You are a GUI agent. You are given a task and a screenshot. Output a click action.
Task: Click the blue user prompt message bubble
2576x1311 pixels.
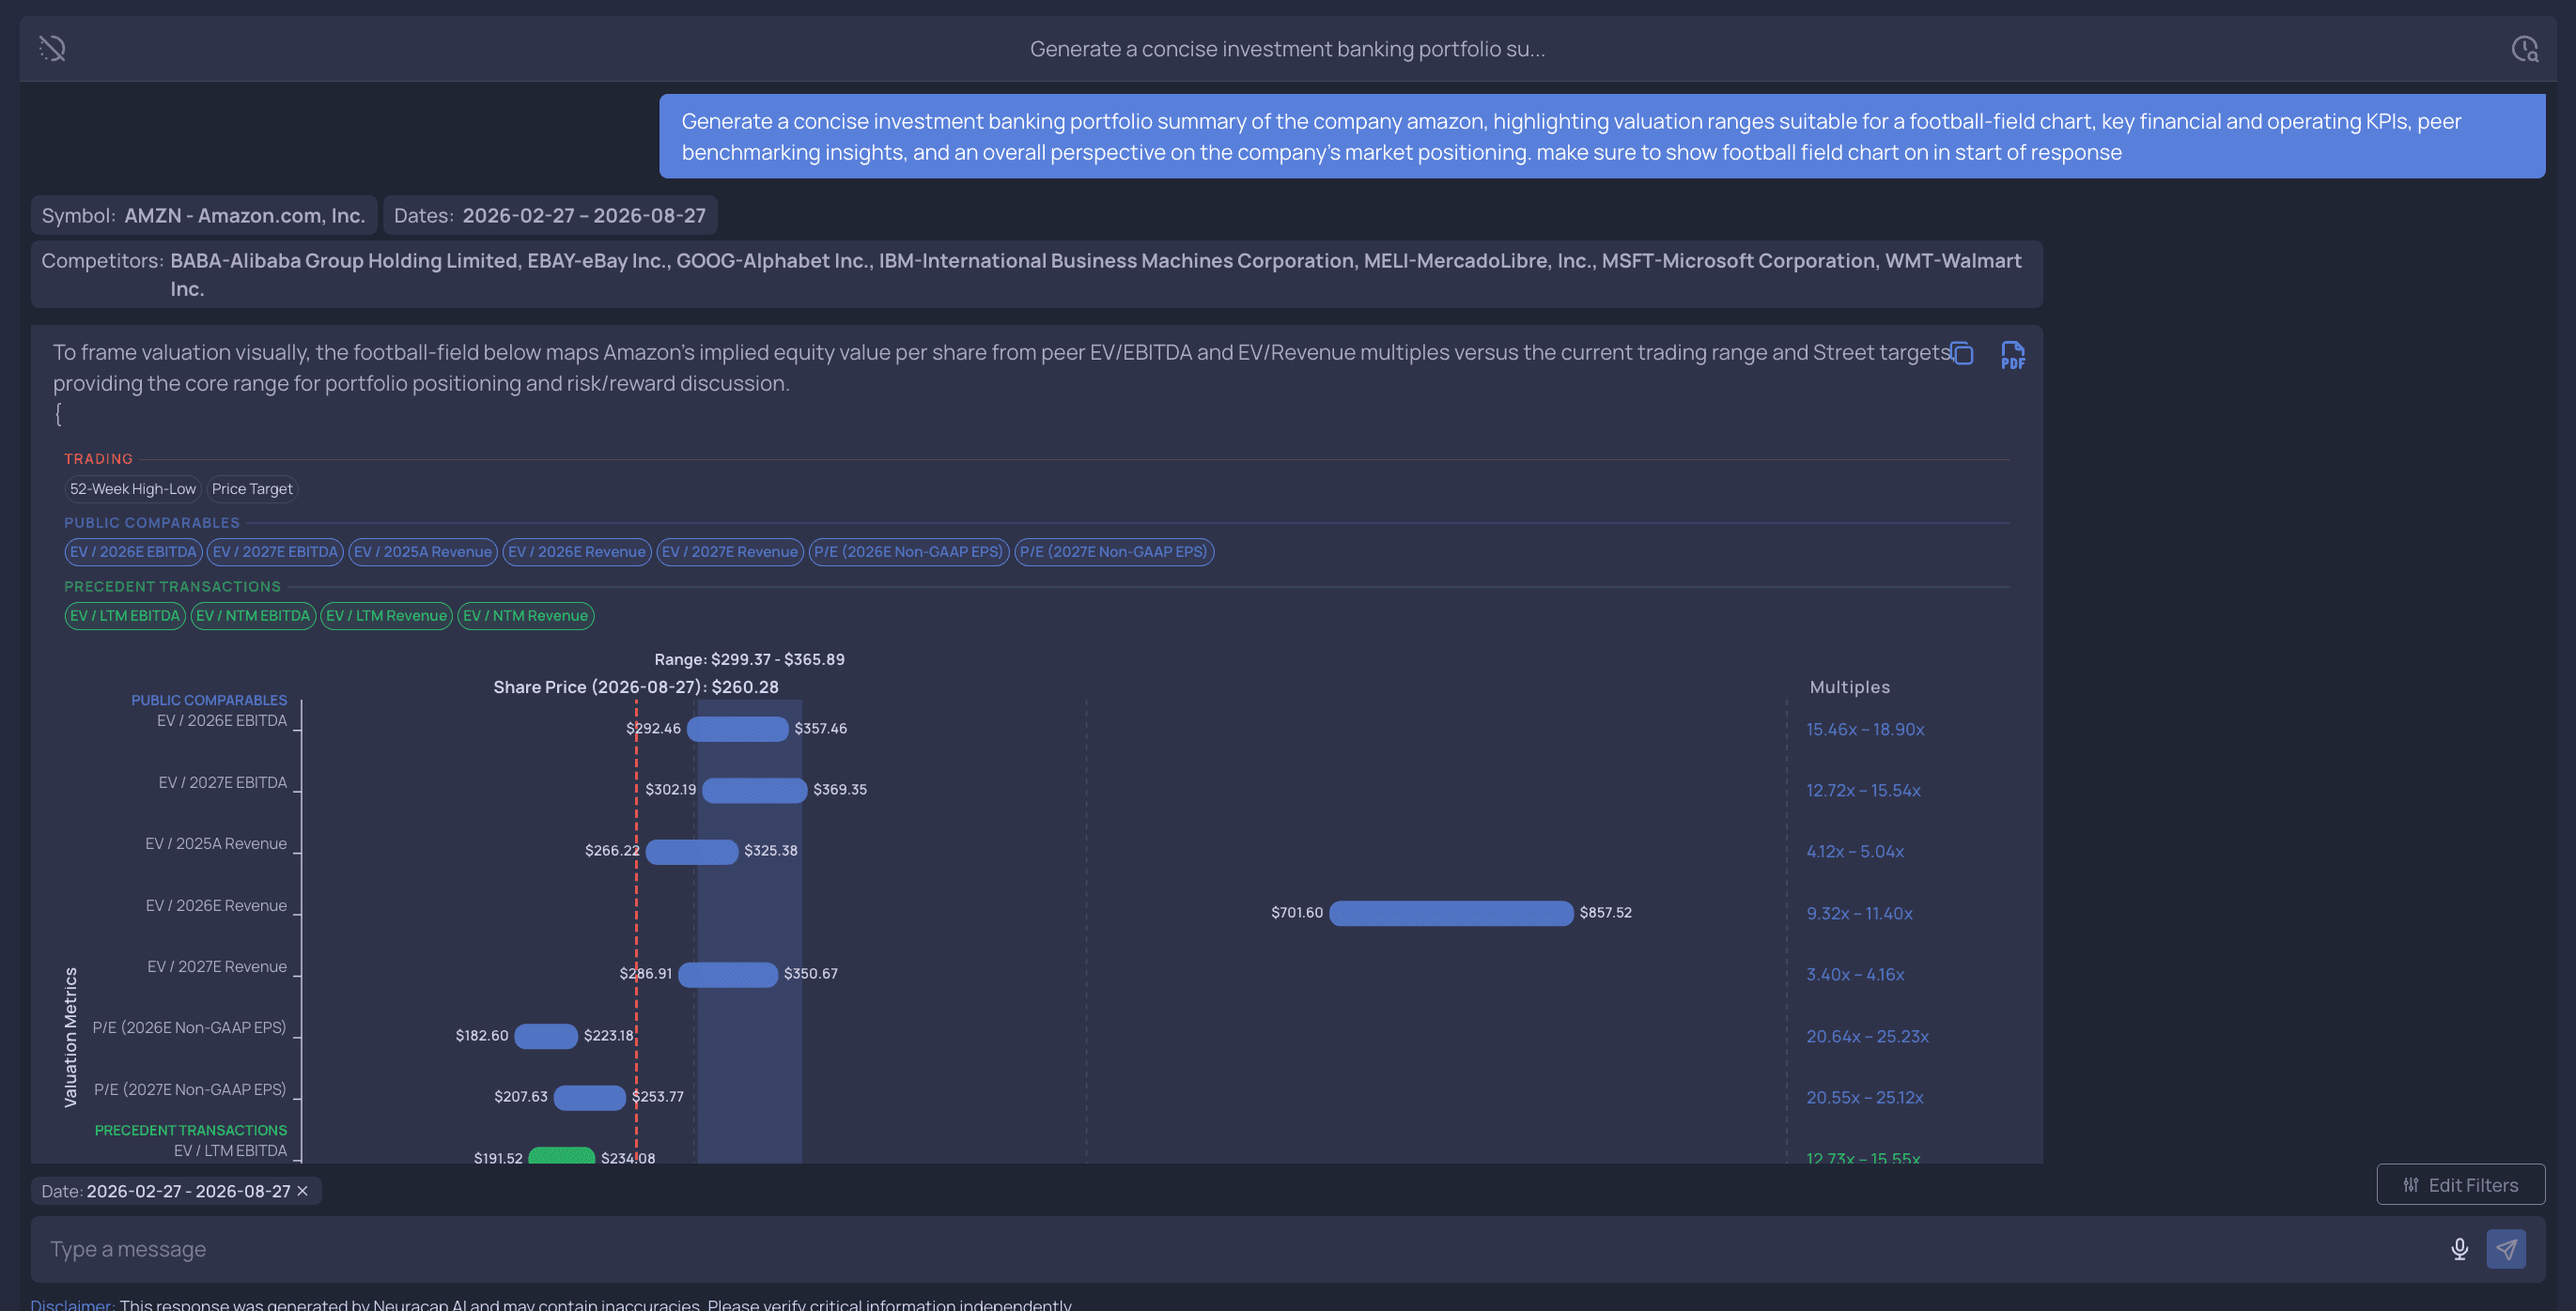point(1602,137)
